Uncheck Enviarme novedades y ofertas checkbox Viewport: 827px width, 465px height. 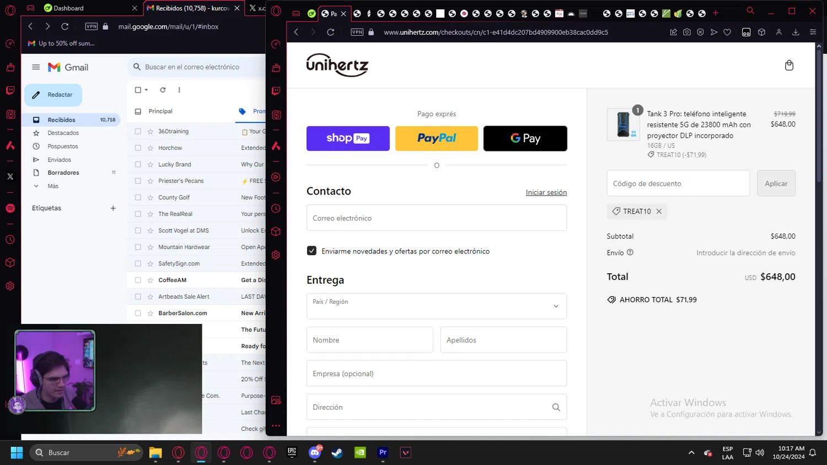pos(312,251)
